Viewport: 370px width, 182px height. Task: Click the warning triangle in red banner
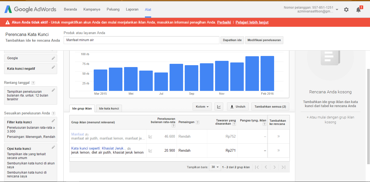pos(7,22)
